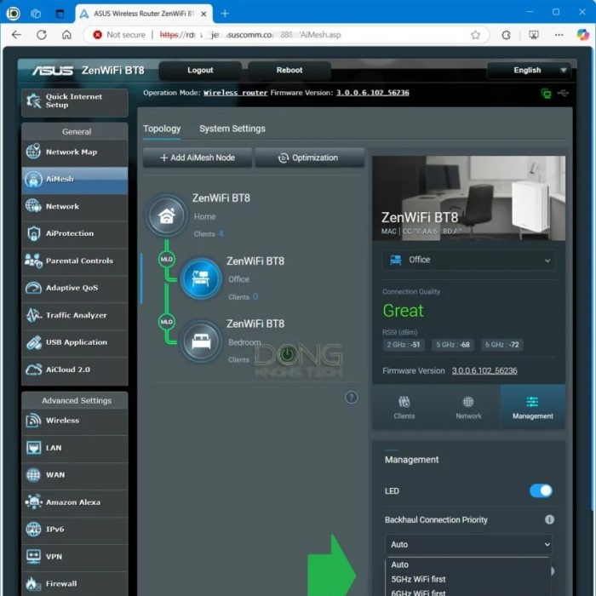The width and height of the screenshot is (596, 596).
Task: Switch to System Settings tab
Action: click(x=232, y=129)
